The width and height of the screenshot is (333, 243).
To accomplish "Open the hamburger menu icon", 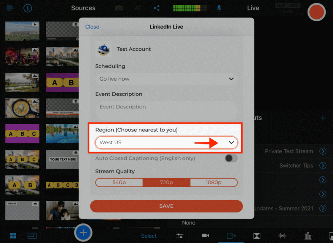I will coord(10,8).
